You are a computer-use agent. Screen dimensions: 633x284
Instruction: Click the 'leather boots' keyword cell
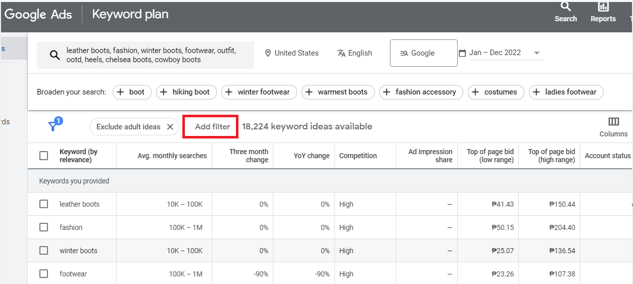coord(79,204)
